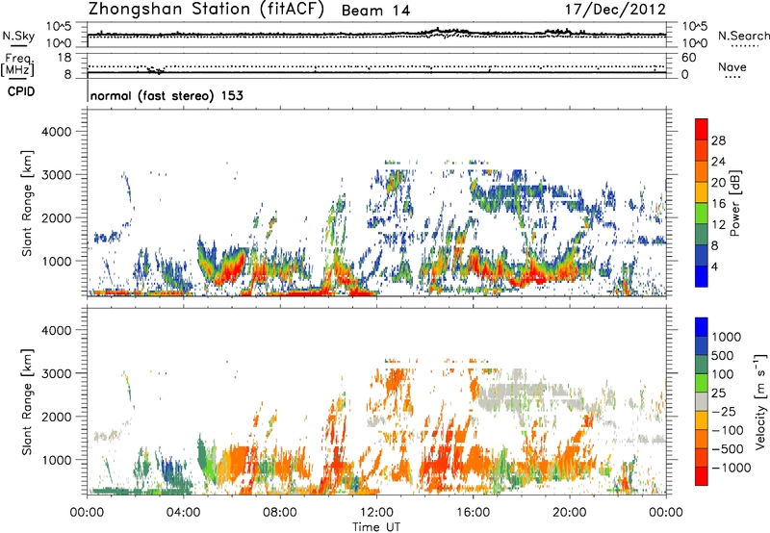Pick the yellow 16–20 dB power colorbar segment
The height and width of the screenshot is (533, 770).
point(702,191)
